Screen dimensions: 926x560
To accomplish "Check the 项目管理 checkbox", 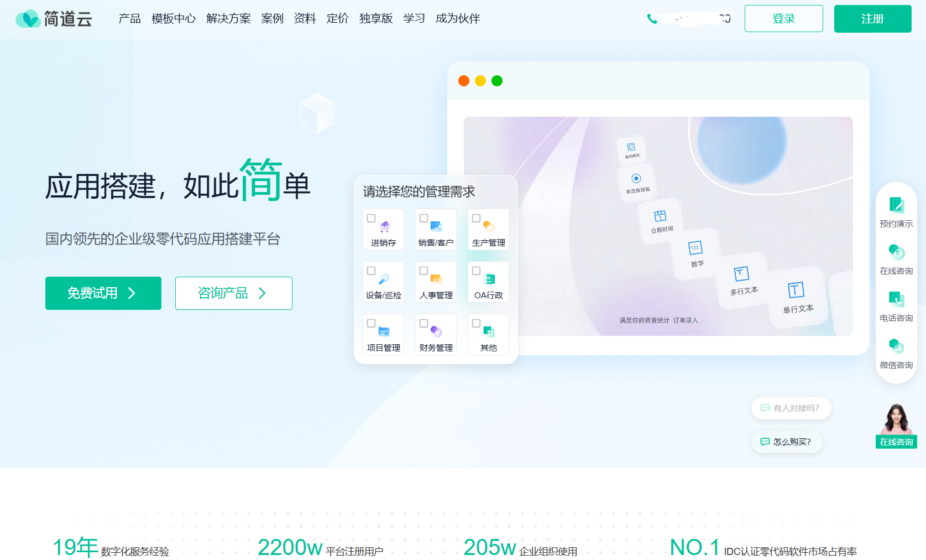I will pos(372,323).
